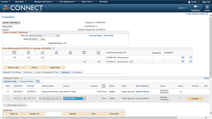212x119 pixels.
Task: Click the Forecast button in Personal Leave row
Action: pyautogui.click(x=195, y=99)
